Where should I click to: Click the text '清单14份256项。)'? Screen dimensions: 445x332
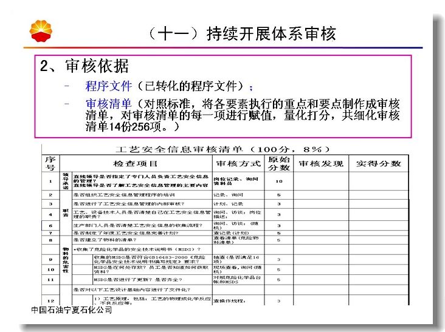tap(133, 126)
